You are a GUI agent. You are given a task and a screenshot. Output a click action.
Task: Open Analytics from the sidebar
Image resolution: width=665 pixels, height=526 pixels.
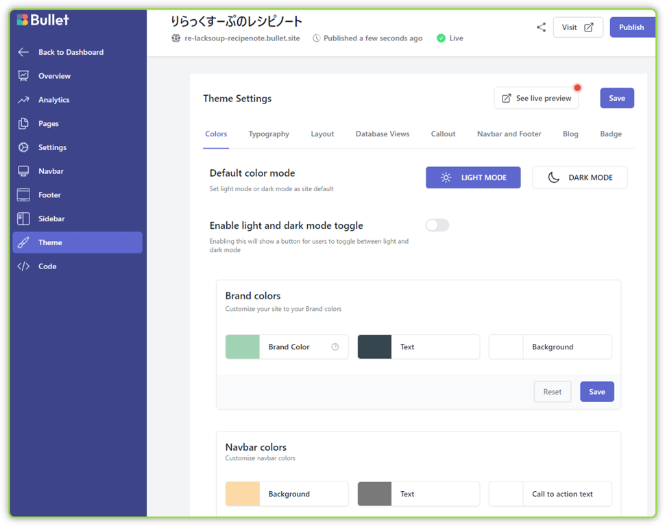click(77, 99)
